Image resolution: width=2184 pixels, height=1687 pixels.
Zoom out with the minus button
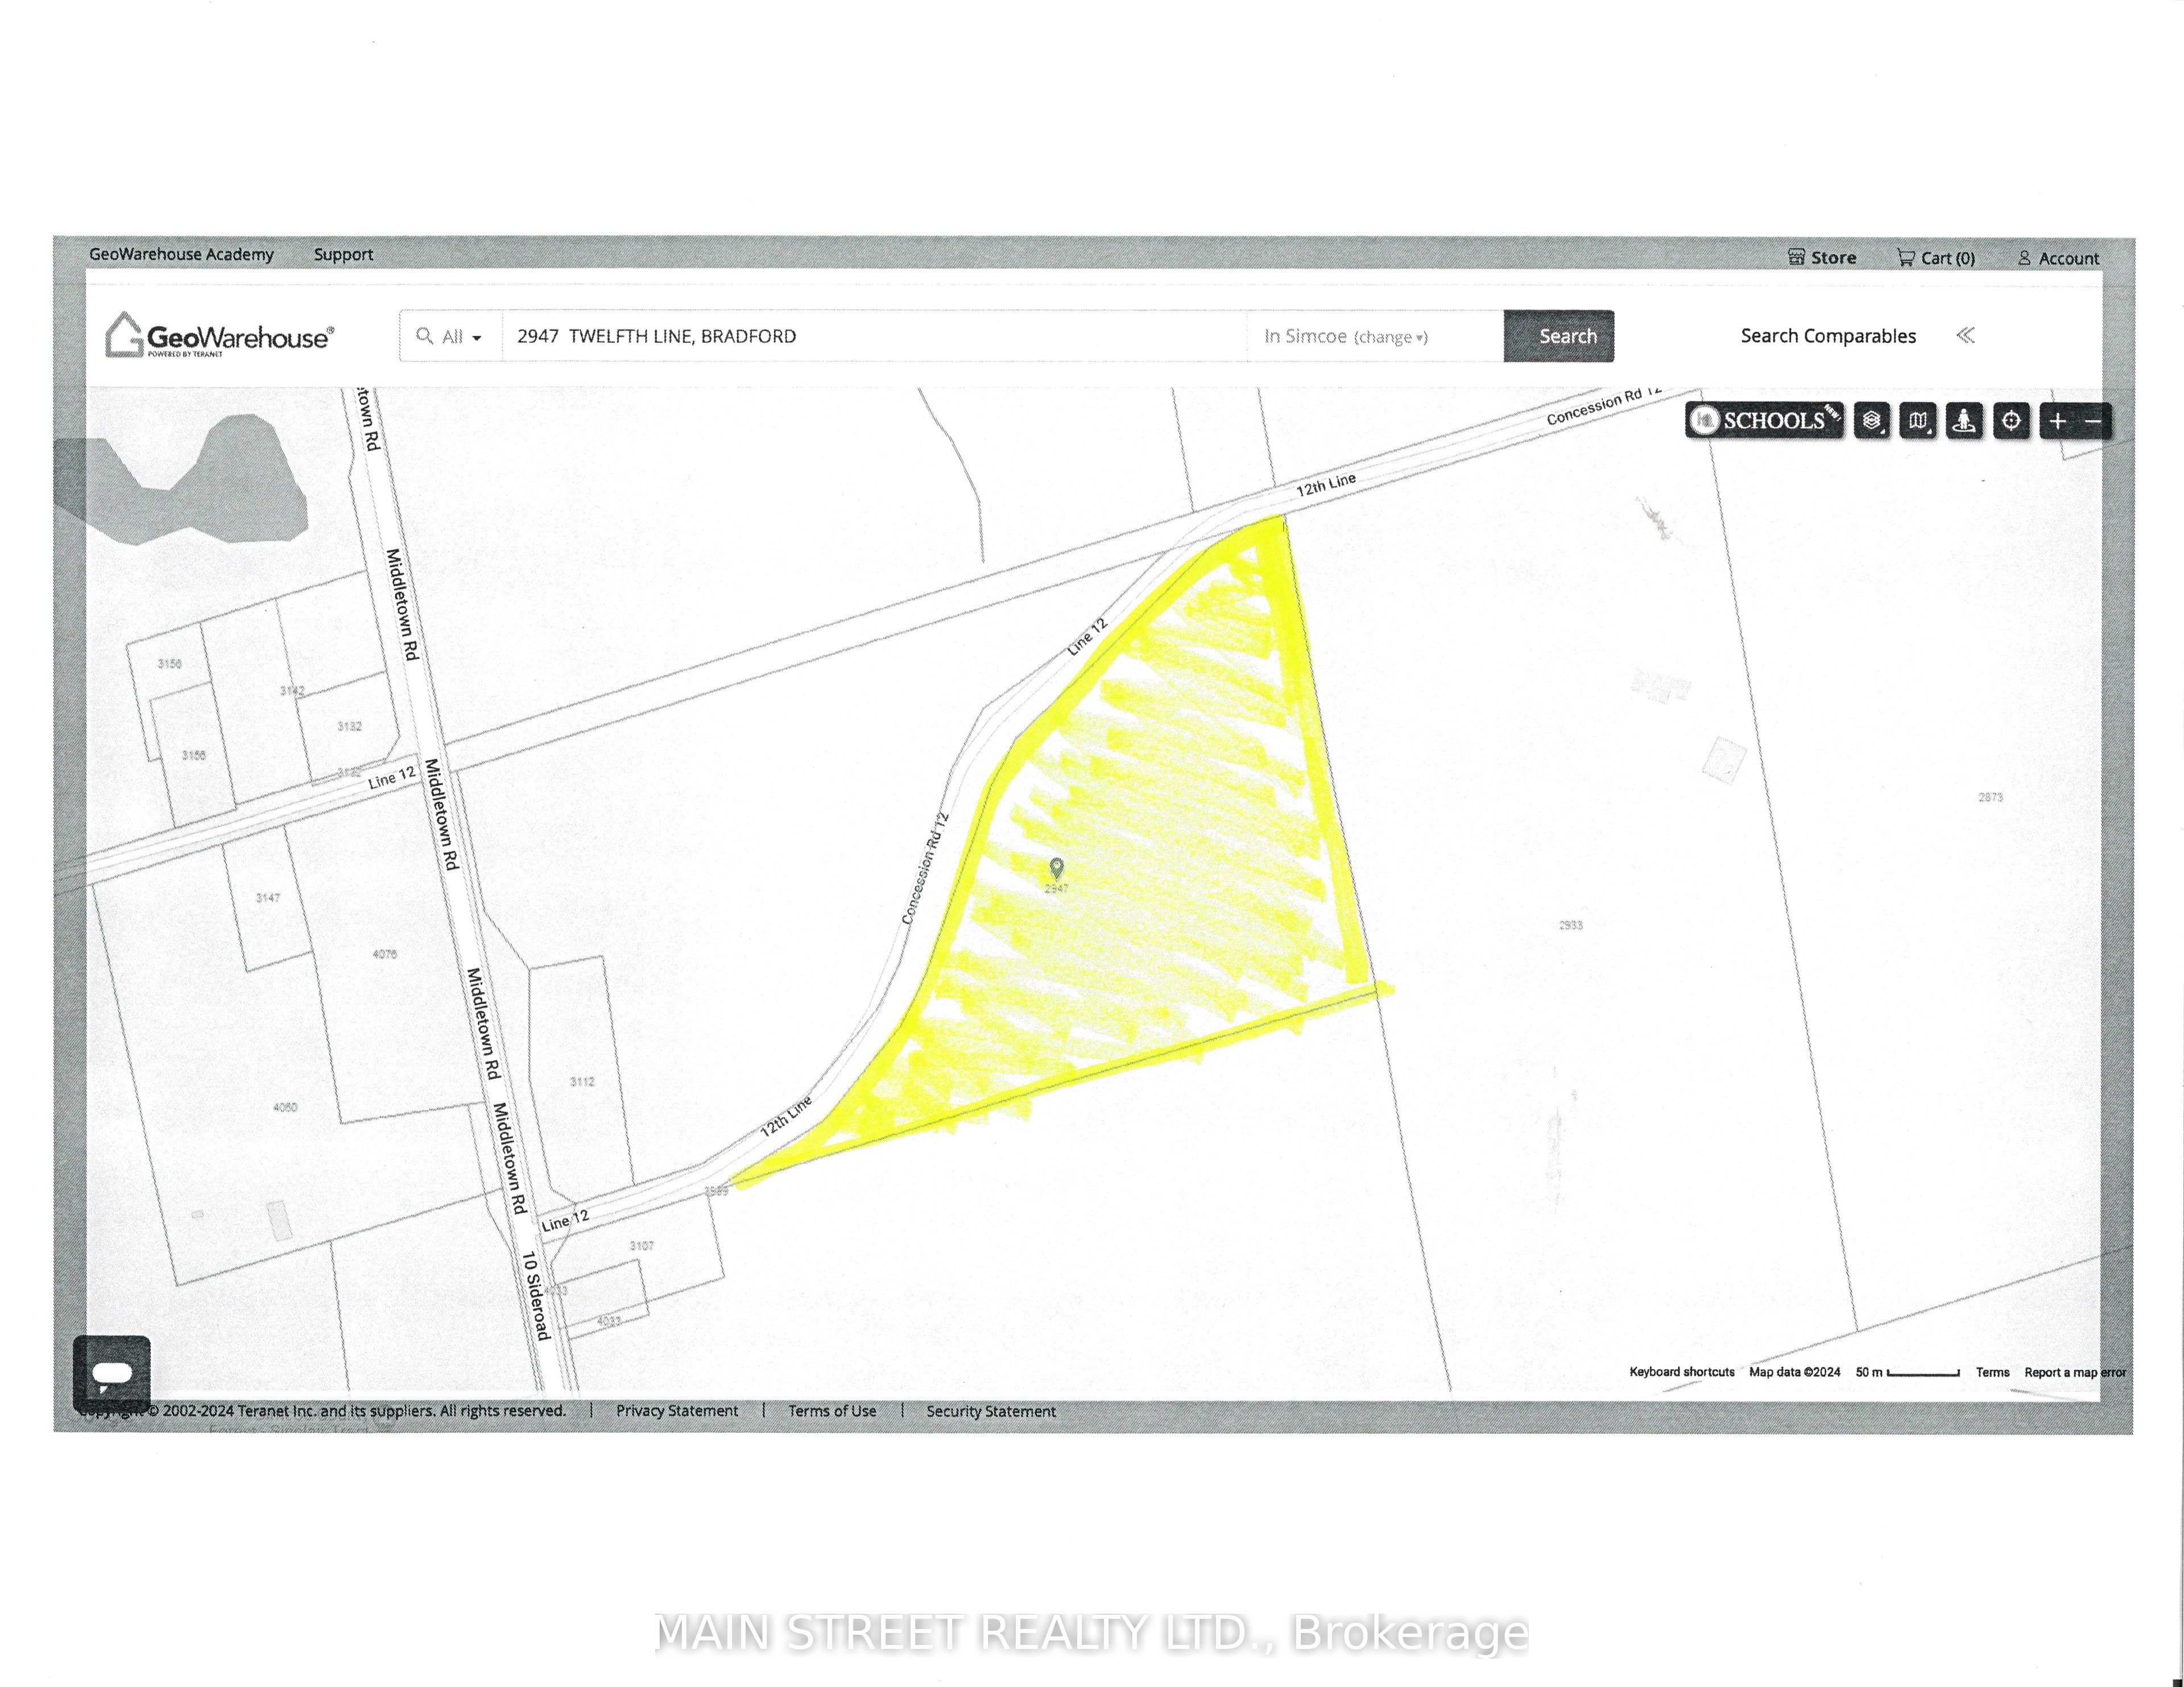coord(2093,421)
